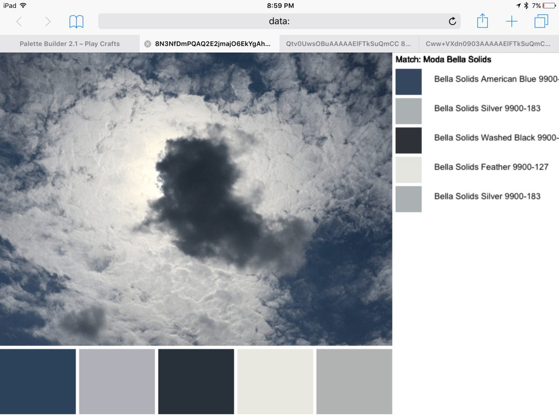Open the Share sheet icon
The image size is (559, 418).
pos(483,21)
